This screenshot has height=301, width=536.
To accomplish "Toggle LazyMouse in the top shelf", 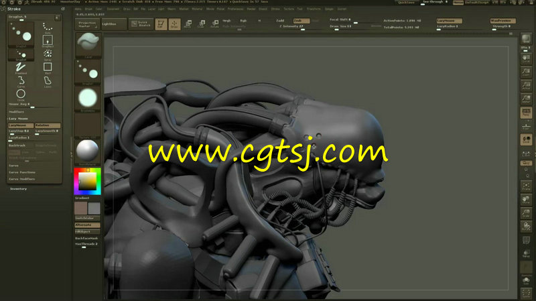I will (449, 21).
